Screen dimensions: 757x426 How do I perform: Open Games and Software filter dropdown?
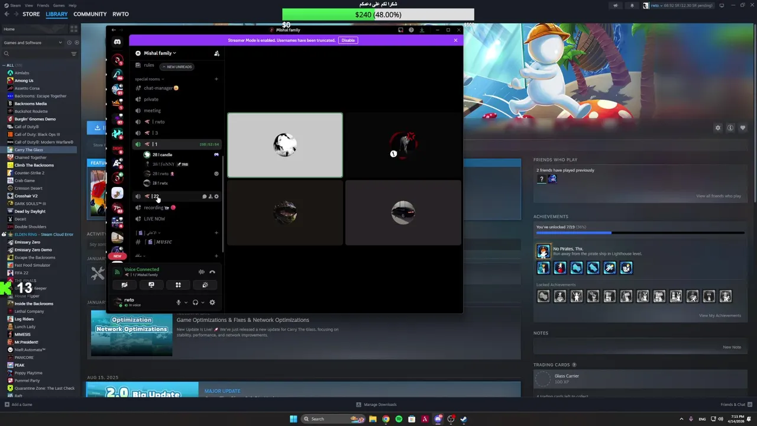[x=33, y=43]
